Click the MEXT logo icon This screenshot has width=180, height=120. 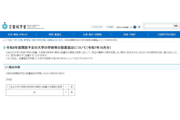5,26
